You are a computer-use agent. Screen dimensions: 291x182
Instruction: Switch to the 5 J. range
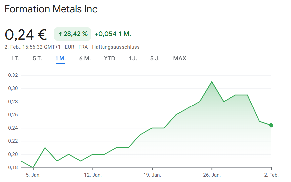(x=155, y=58)
